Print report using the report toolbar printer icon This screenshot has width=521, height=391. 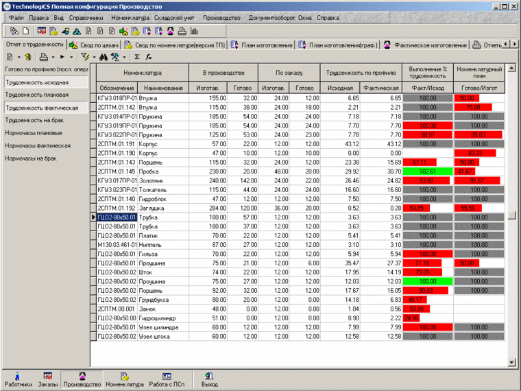tap(43, 57)
